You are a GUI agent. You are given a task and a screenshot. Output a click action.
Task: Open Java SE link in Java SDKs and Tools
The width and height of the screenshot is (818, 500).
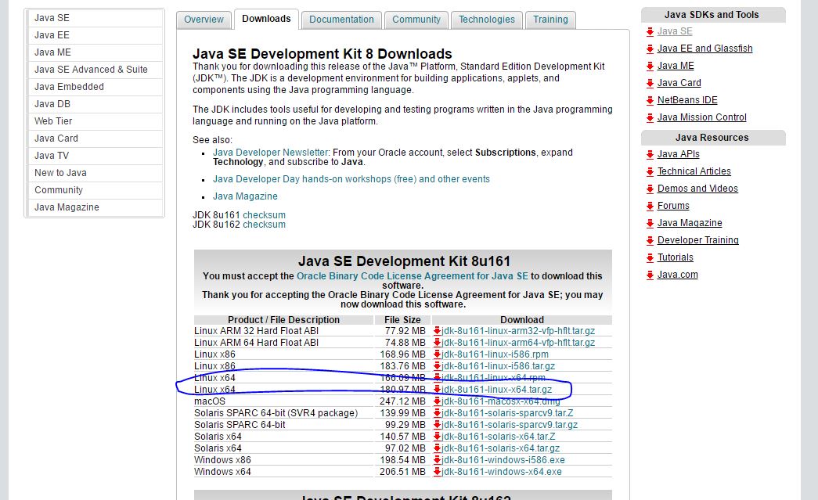coord(675,31)
